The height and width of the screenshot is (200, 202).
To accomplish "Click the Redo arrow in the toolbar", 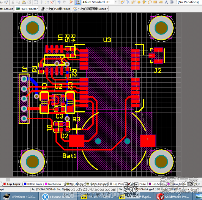I will point(65,2).
